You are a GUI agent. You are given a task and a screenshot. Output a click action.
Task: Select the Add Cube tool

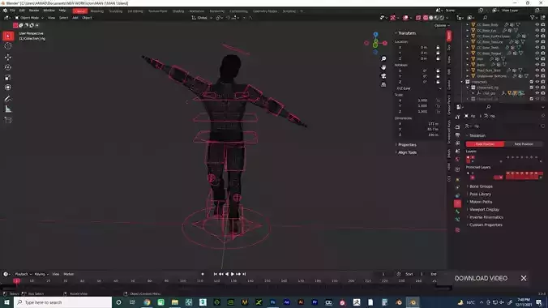[8, 120]
